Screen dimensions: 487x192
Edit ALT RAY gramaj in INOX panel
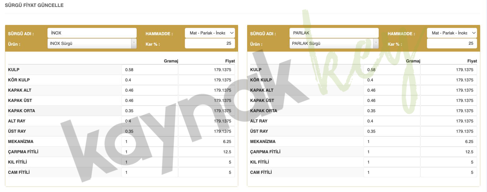click(x=150, y=121)
